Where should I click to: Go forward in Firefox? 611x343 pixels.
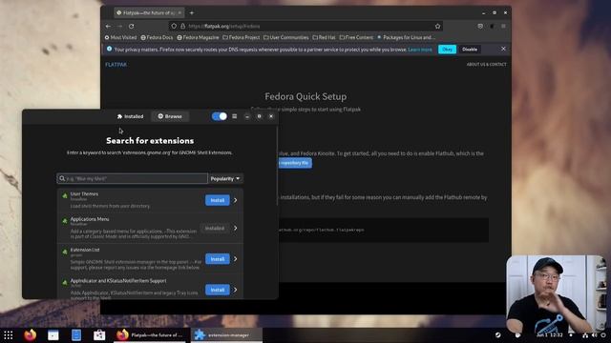119,26
